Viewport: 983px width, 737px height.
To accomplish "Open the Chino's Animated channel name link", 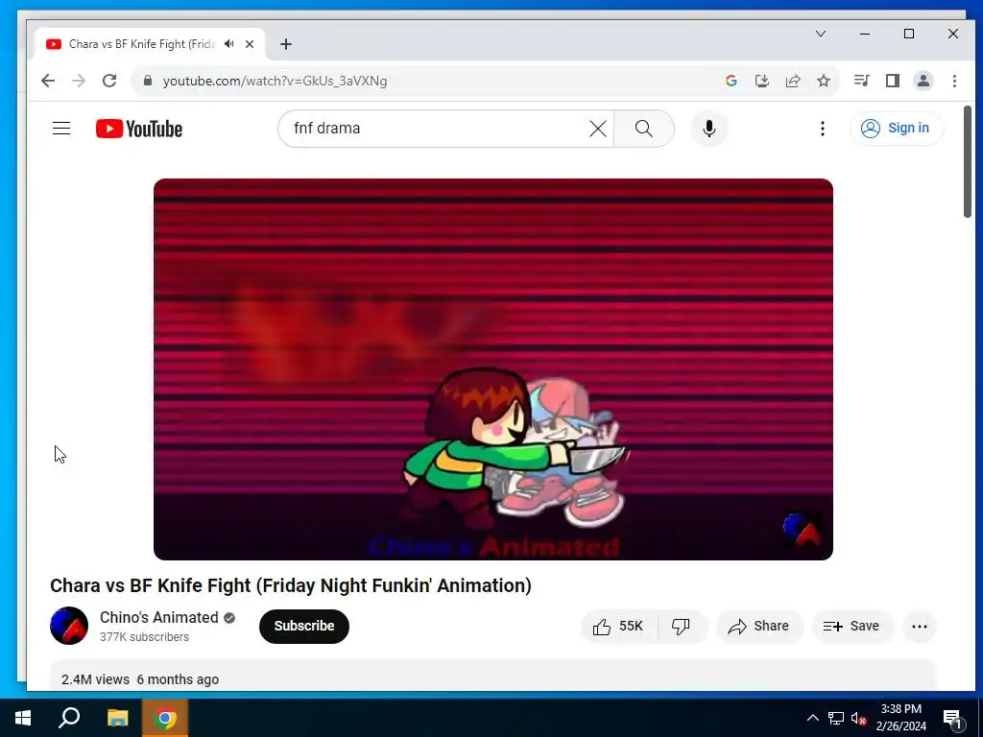I will click(158, 617).
